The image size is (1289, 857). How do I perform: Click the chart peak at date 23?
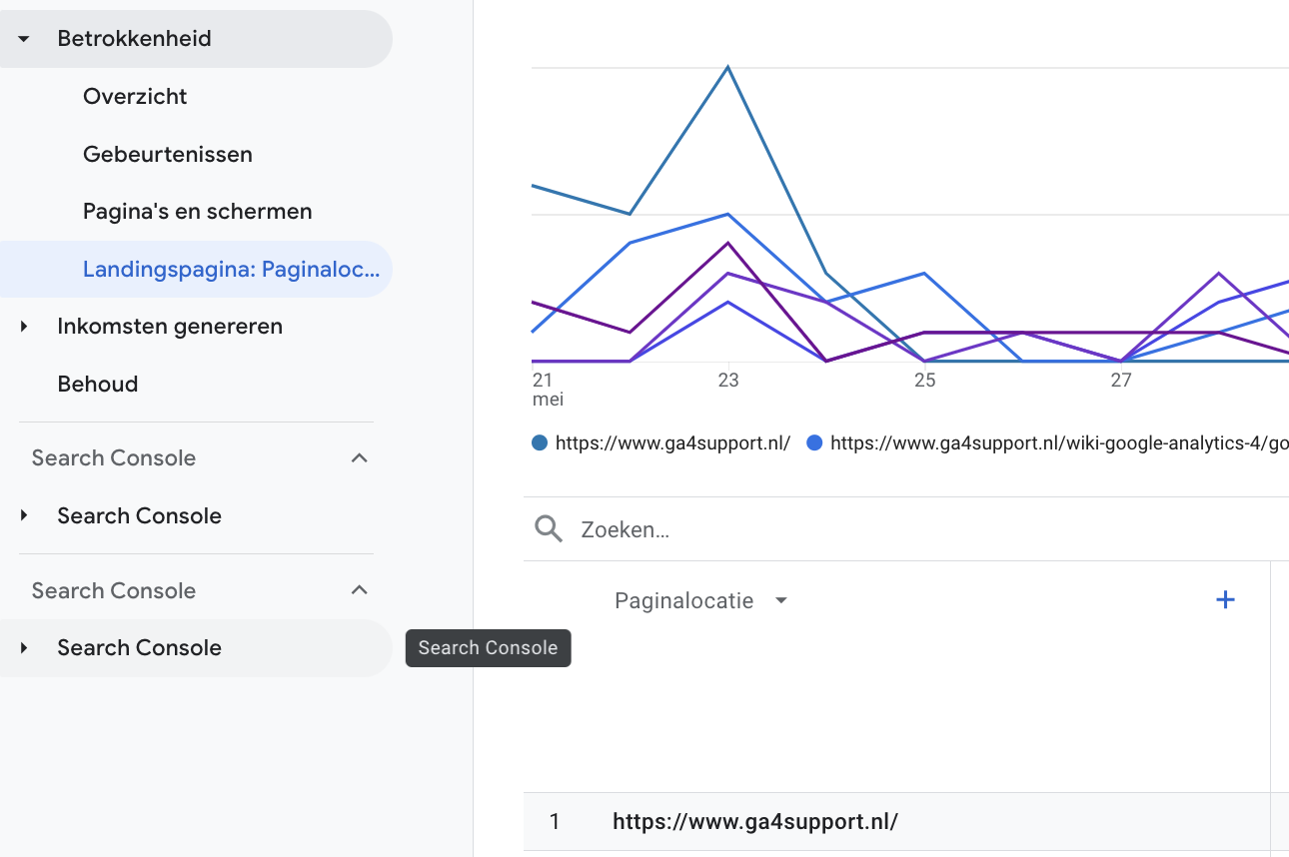click(728, 67)
